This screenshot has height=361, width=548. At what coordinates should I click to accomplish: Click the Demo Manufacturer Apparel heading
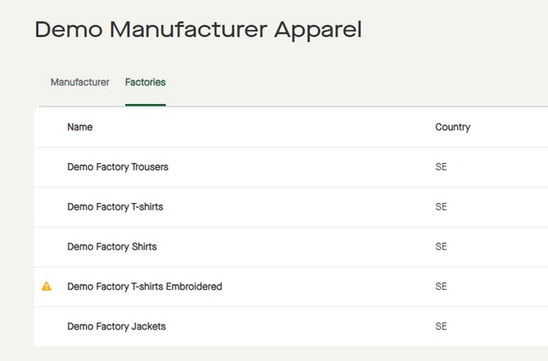point(198,29)
